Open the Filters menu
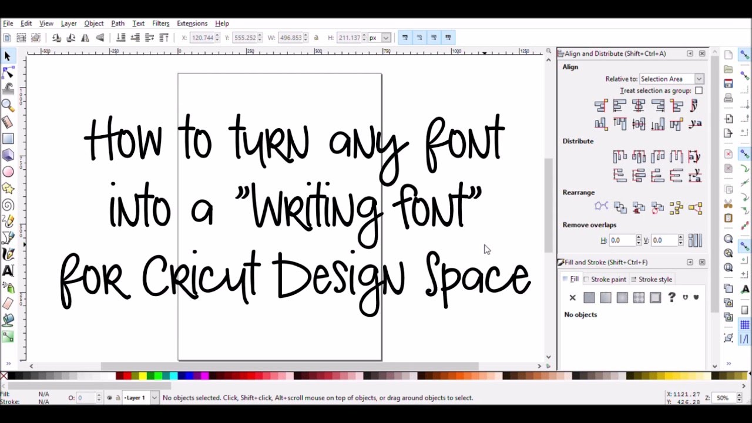Screen dimensions: 752x423 160,23
